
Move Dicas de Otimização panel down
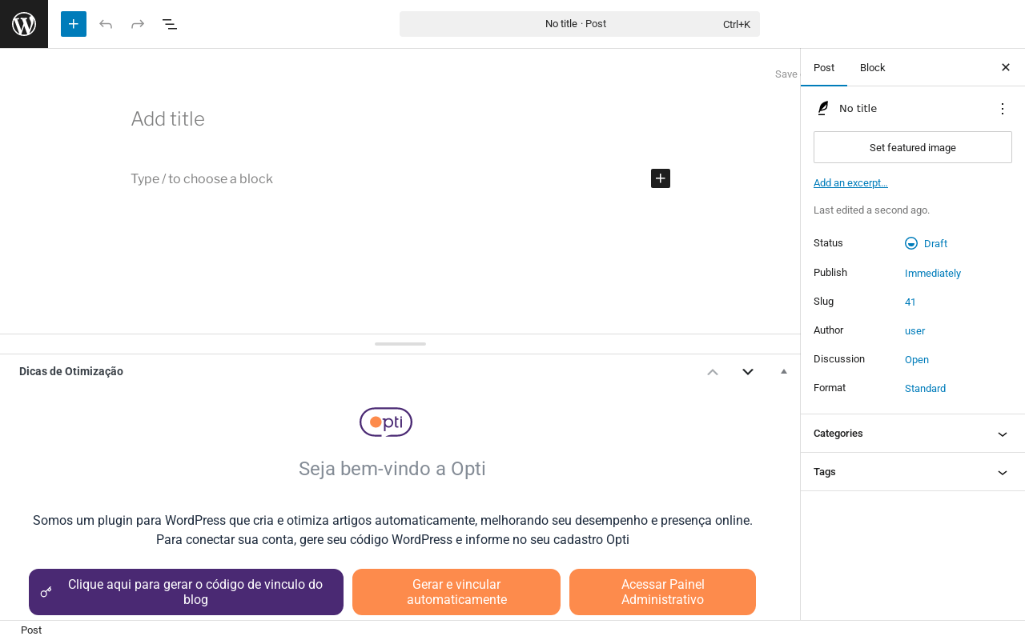point(748,371)
